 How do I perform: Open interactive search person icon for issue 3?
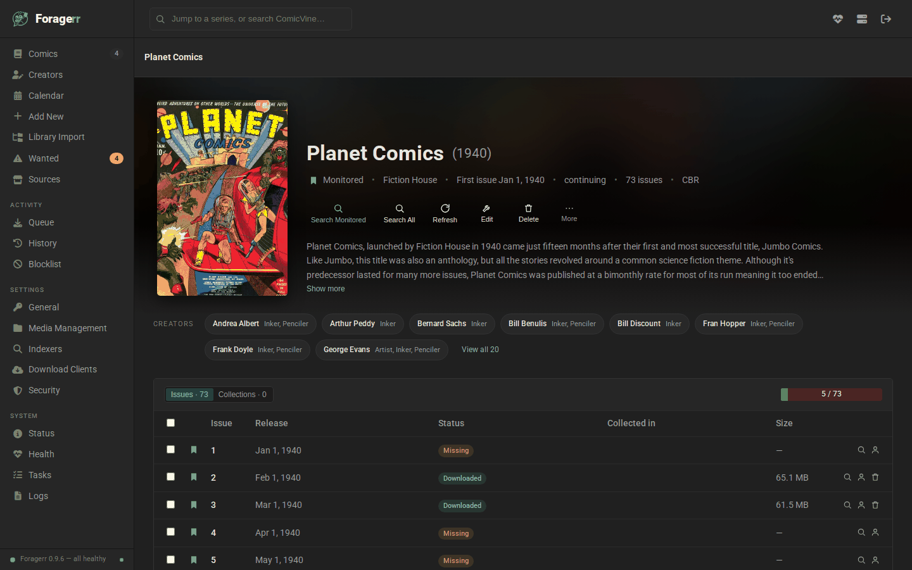coord(861,505)
